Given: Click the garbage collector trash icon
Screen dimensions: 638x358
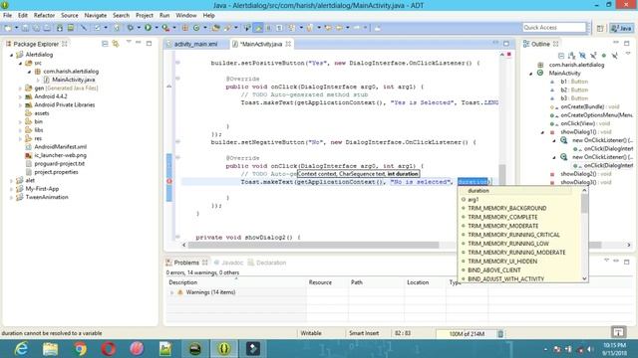Looking at the screenshot, I should 500,334.
